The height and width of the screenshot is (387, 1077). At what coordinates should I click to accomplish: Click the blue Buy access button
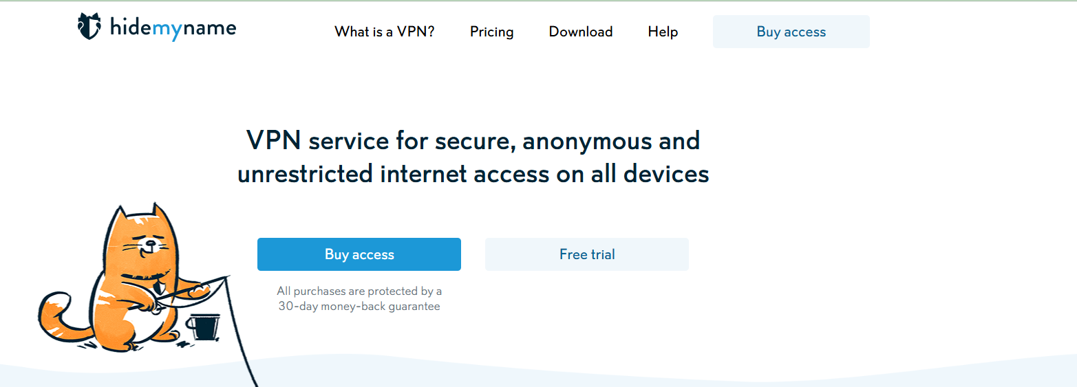[x=359, y=254]
